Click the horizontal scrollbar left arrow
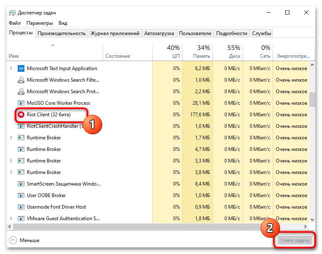The image size is (322, 254). (x=10, y=226)
